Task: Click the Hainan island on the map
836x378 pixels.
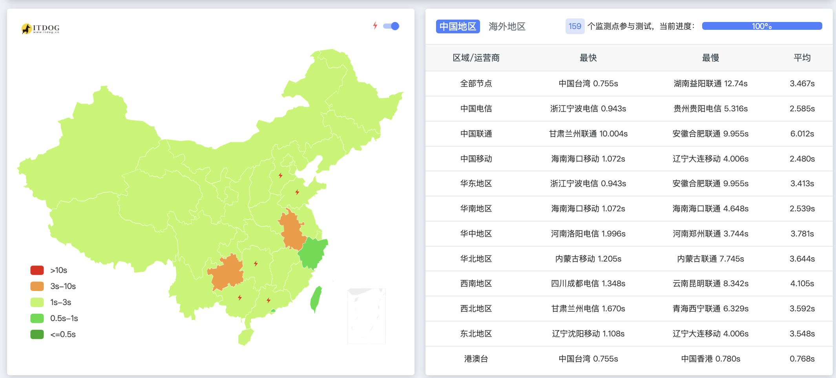Action: [x=246, y=336]
